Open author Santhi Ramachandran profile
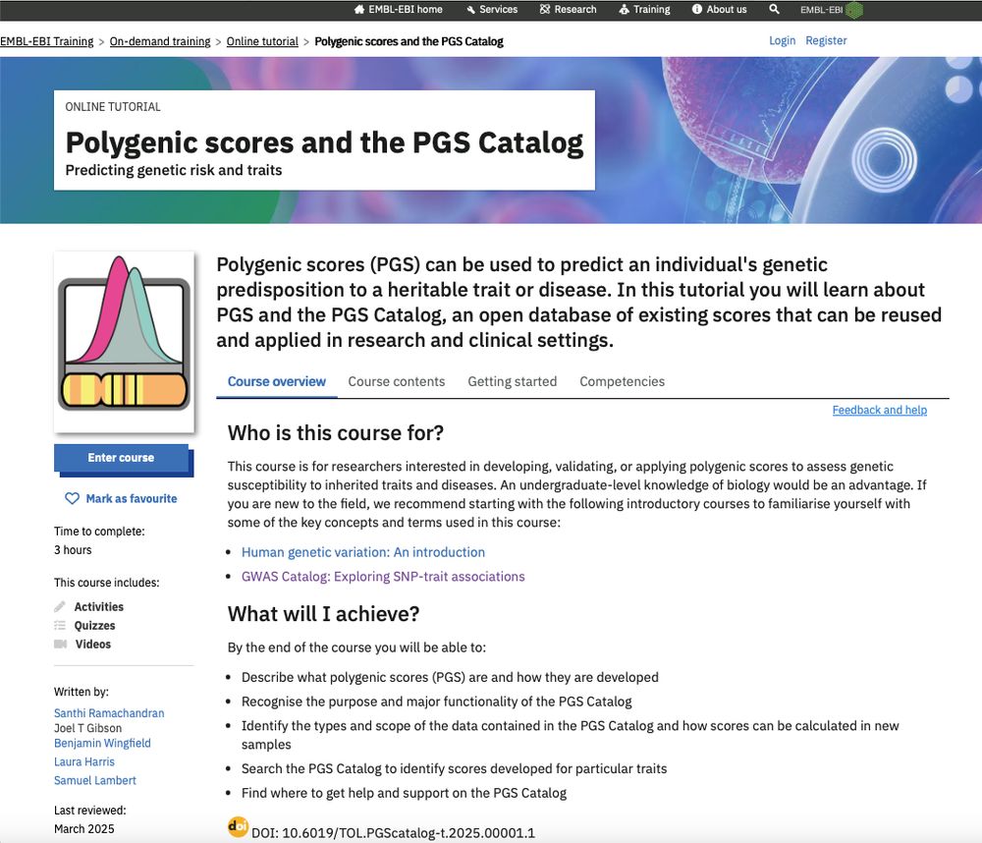This screenshot has height=843, width=982. (x=109, y=713)
